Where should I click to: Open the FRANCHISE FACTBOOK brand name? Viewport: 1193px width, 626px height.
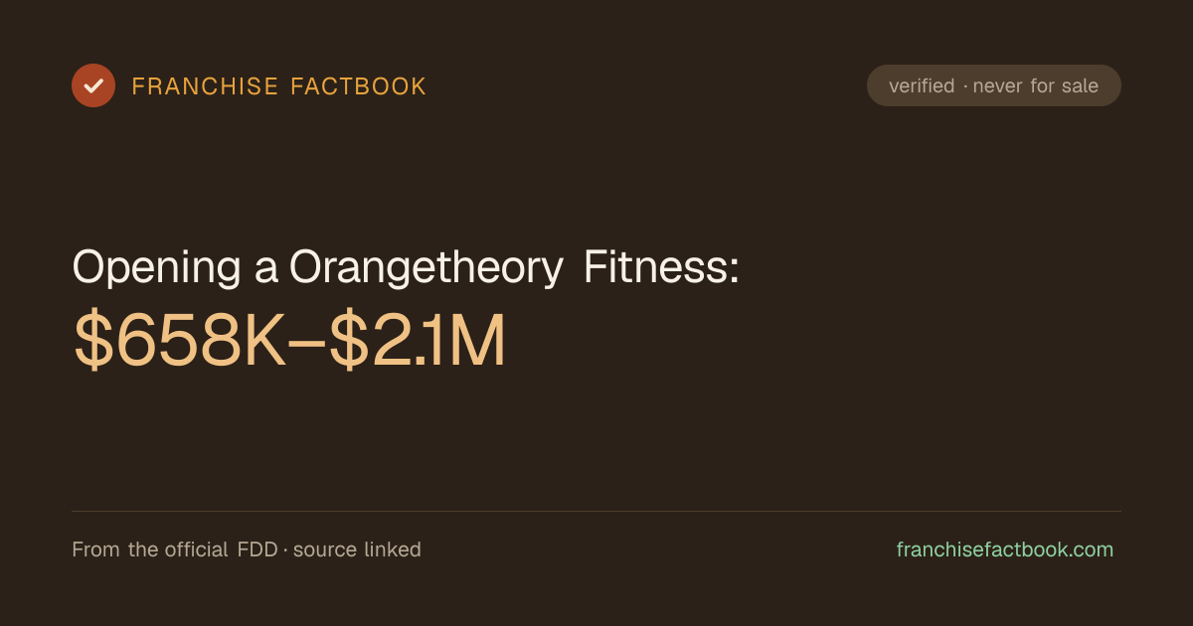click(279, 86)
